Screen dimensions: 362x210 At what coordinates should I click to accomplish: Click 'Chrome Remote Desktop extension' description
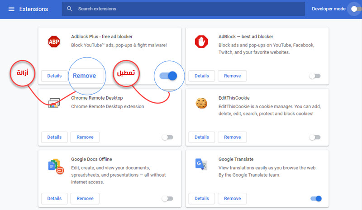tap(108, 106)
